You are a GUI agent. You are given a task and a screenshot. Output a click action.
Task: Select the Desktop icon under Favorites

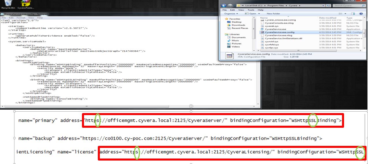click(228, 22)
